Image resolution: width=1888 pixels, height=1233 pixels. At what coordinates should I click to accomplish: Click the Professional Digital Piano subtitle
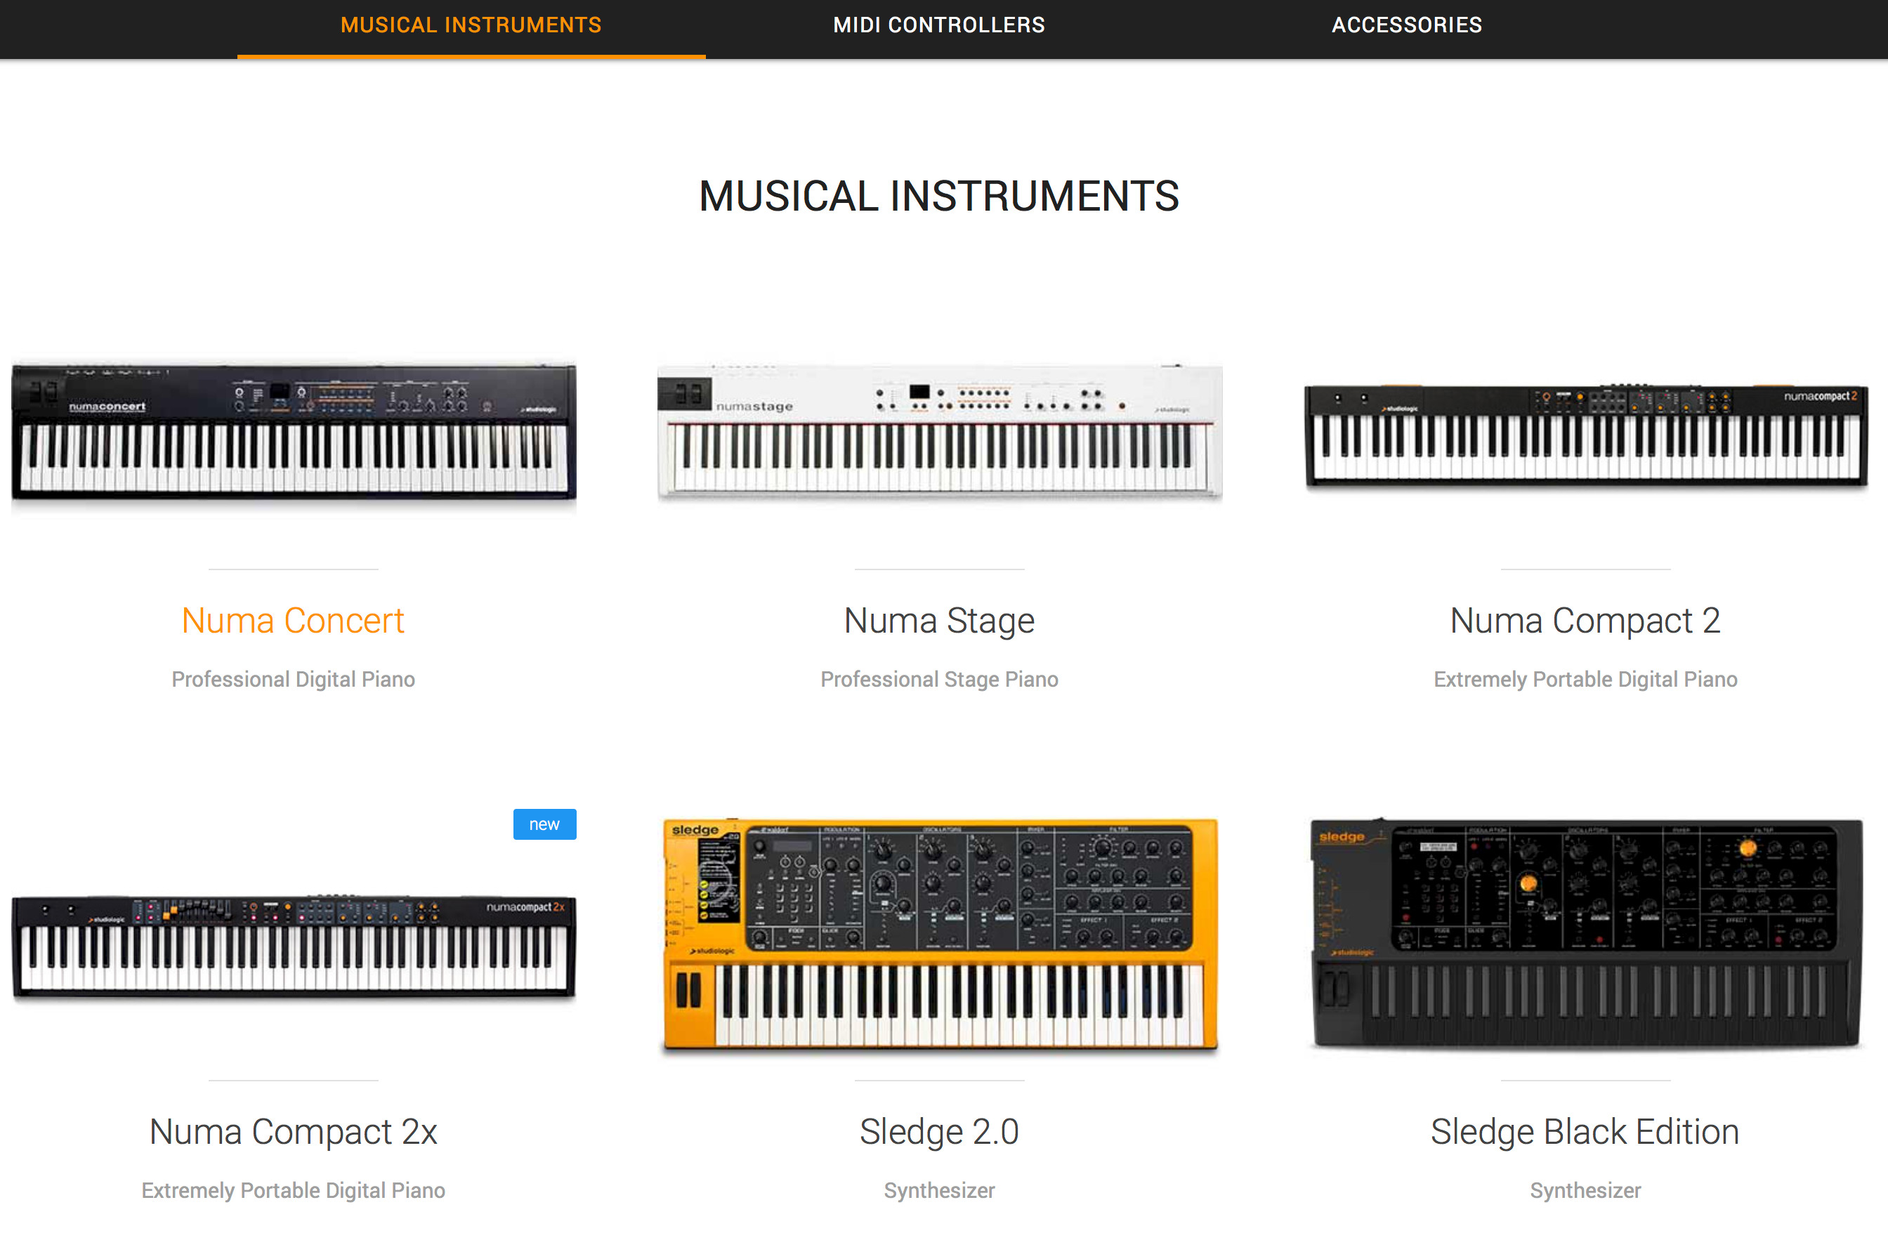293,680
